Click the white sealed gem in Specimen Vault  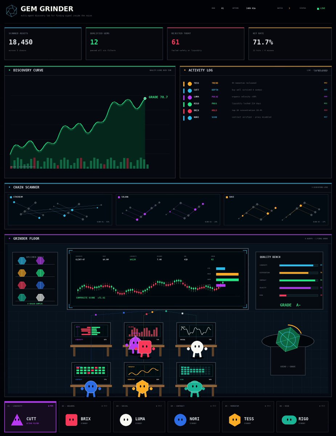click(40, 297)
